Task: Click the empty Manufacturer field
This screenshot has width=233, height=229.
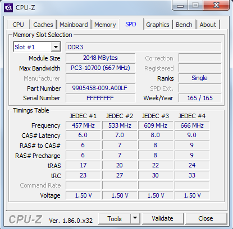Action: (x=100, y=78)
